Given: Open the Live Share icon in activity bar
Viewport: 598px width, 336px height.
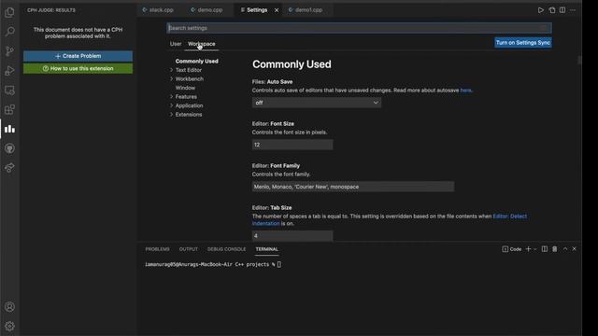Looking at the screenshot, I should tap(10, 168).
